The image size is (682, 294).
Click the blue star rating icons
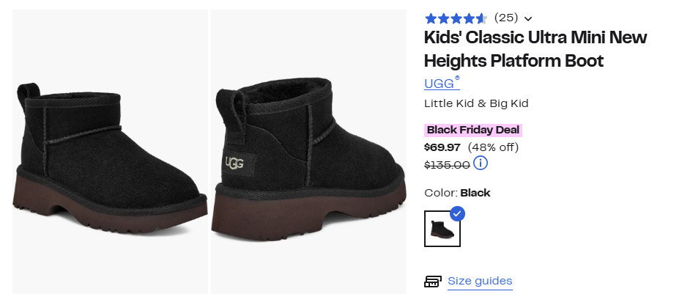pyautogui.click(x=455, y=18)
